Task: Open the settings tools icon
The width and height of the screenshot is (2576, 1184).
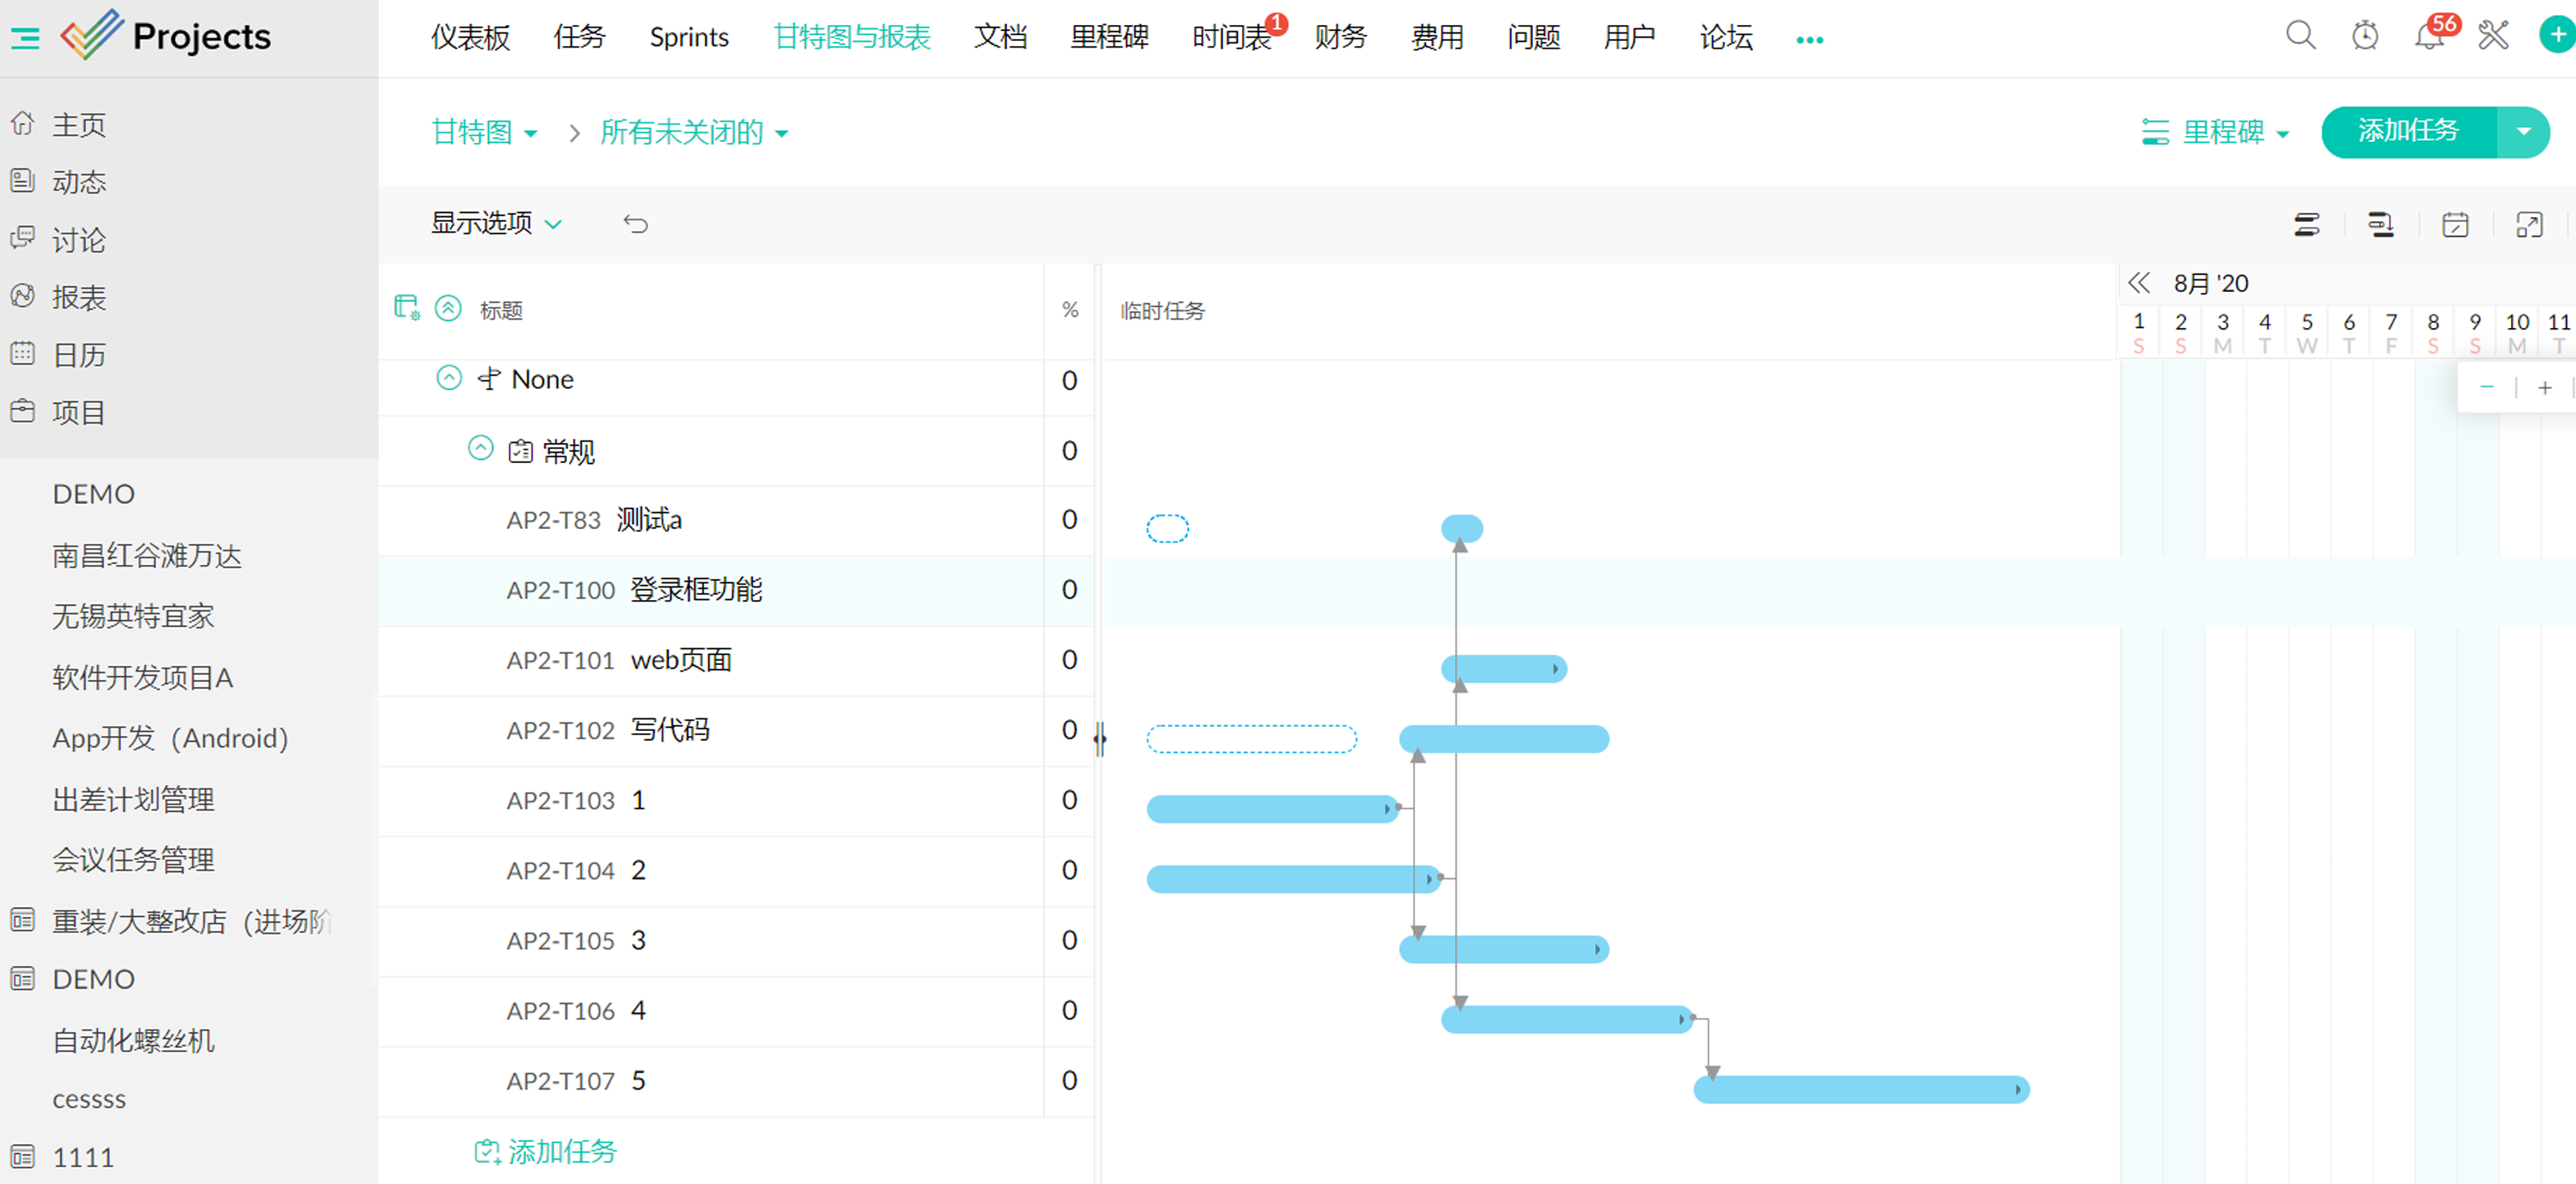Action: coord(2492,36)
